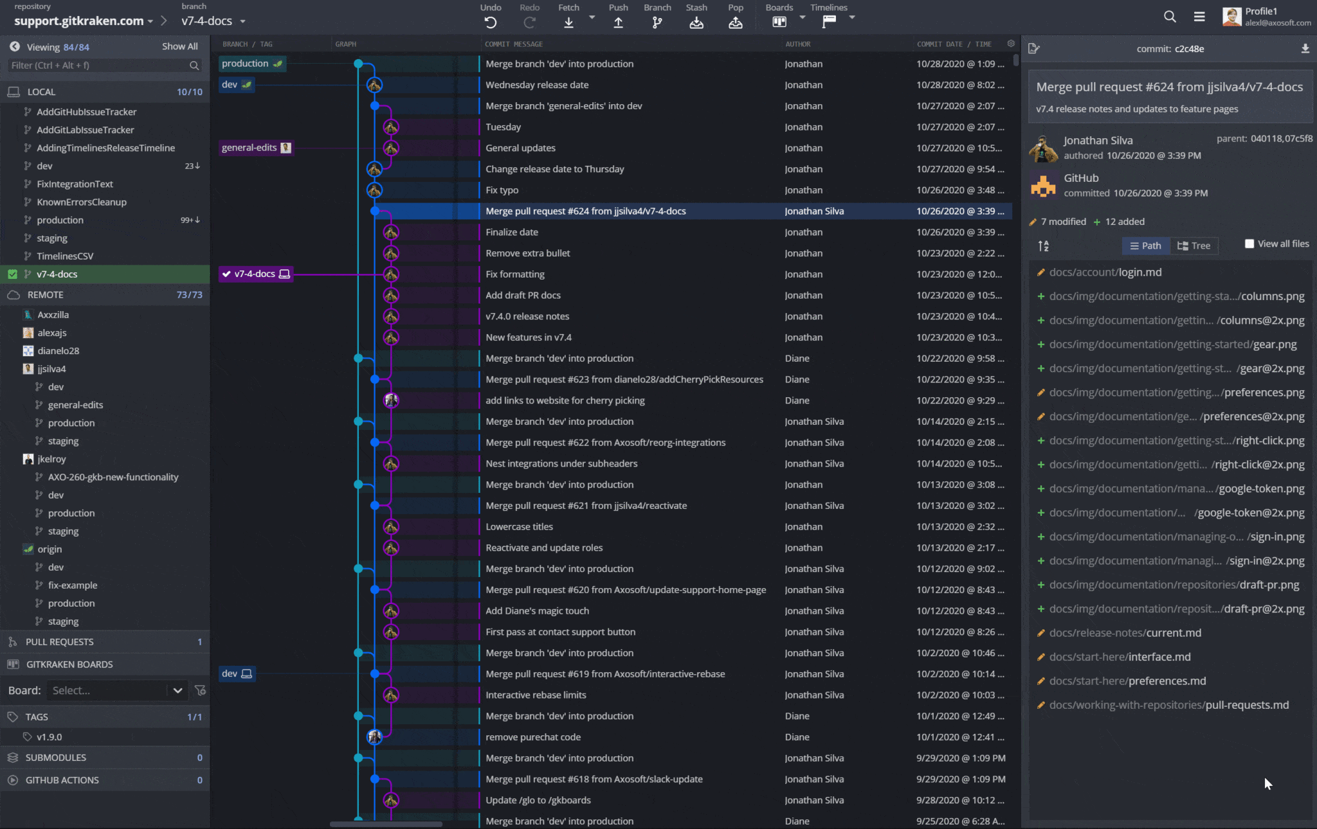Collapse the TAGS section
Image resolution: width=1317 pixels, height=829 pixels.
105,717
